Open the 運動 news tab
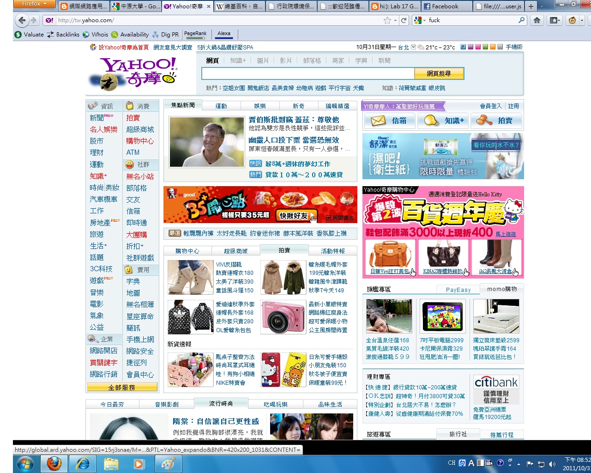The width and height of the screenshot is (591, 473). (x=221, y=106)
